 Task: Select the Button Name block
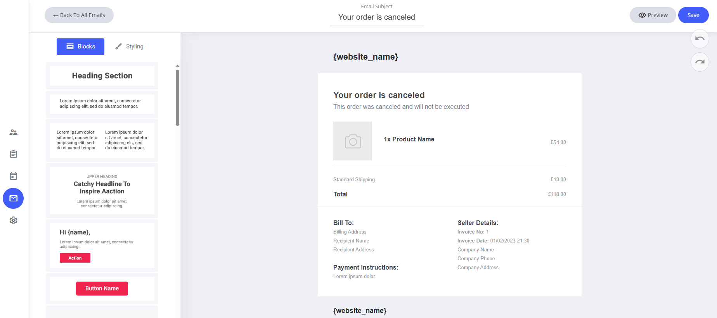102,289
